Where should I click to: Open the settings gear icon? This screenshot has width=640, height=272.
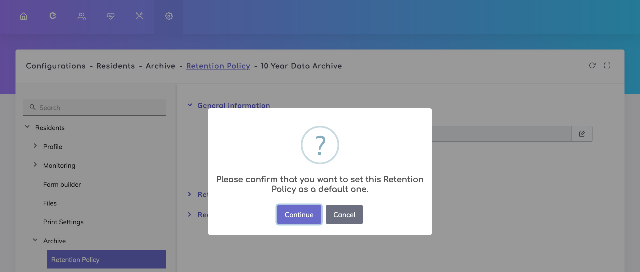[x=169, y=16]
